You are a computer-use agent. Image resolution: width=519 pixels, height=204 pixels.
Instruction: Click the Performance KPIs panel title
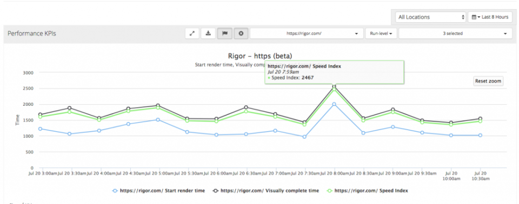tap(32, 33)
